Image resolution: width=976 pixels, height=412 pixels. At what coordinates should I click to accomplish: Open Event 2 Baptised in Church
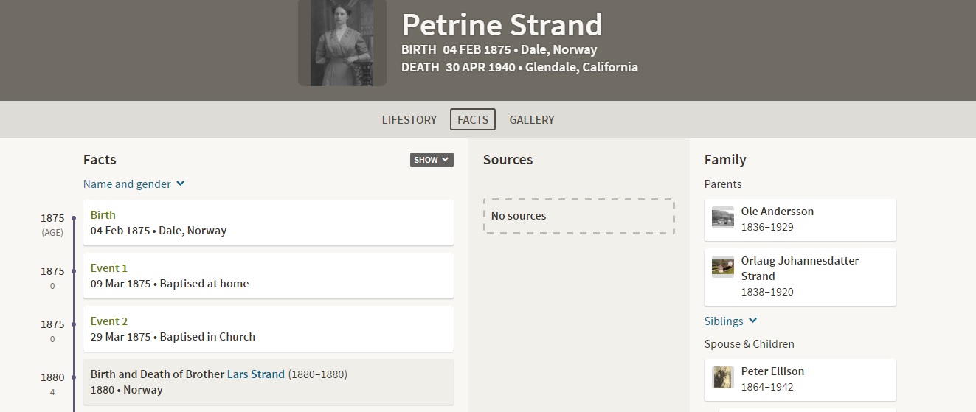pos(269,329)
